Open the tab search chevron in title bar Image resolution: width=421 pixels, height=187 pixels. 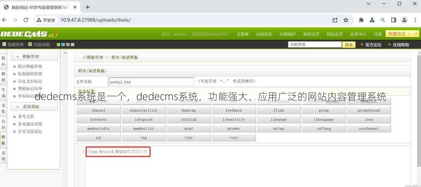369,4
